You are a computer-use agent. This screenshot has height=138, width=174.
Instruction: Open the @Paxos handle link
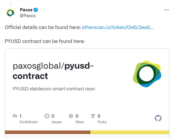point(28,16)
